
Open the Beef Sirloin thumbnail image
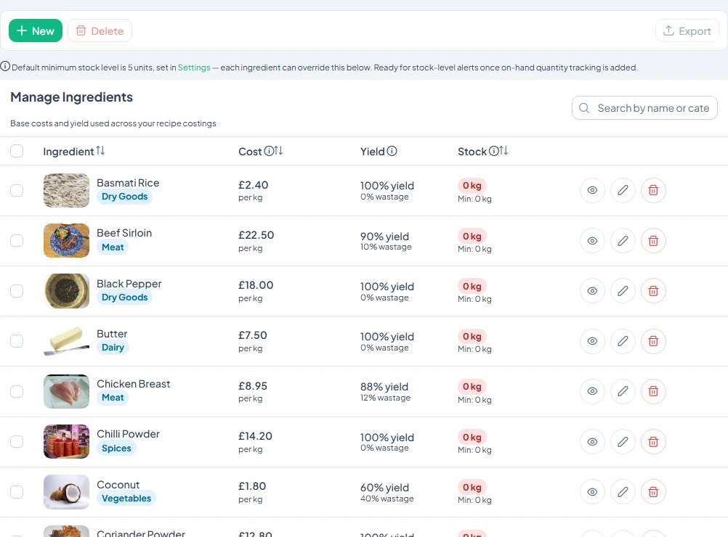pos(66,241)
